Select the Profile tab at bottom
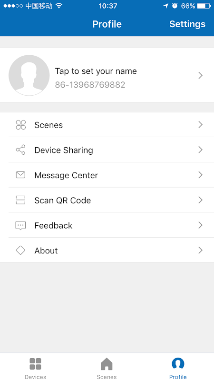The image size is (214, 381). (178, 368)
